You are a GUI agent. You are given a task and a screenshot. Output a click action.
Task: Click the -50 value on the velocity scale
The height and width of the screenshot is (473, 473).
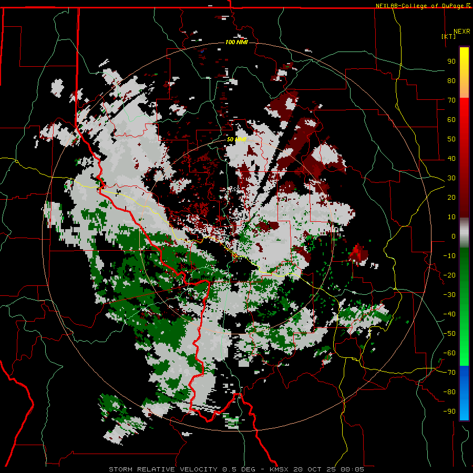pos(449,334)
